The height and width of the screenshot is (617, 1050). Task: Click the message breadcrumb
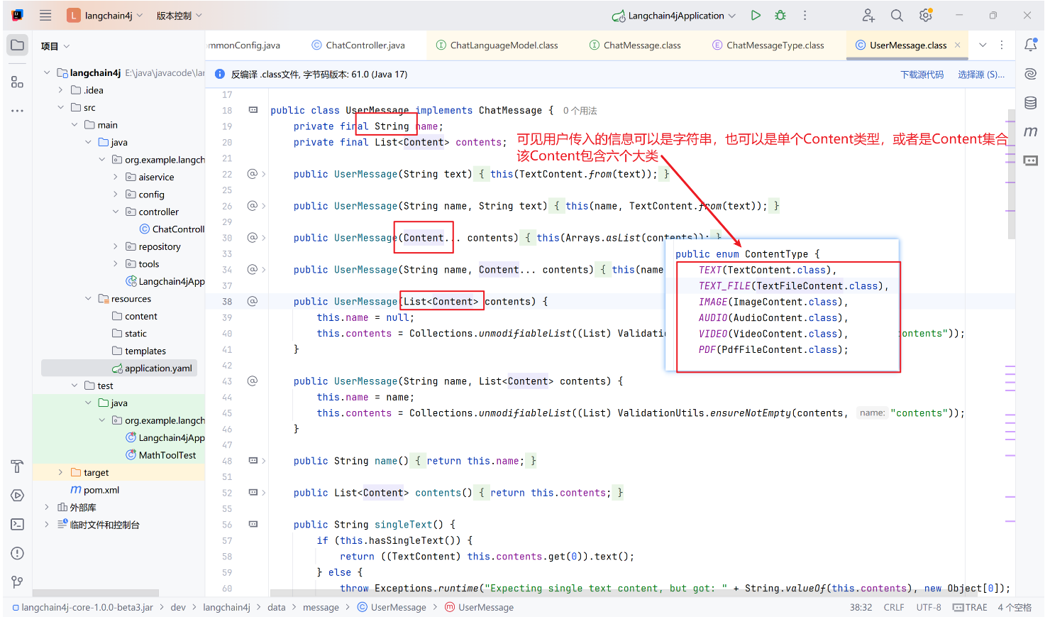pyautogui.click(x=321, y=607)
